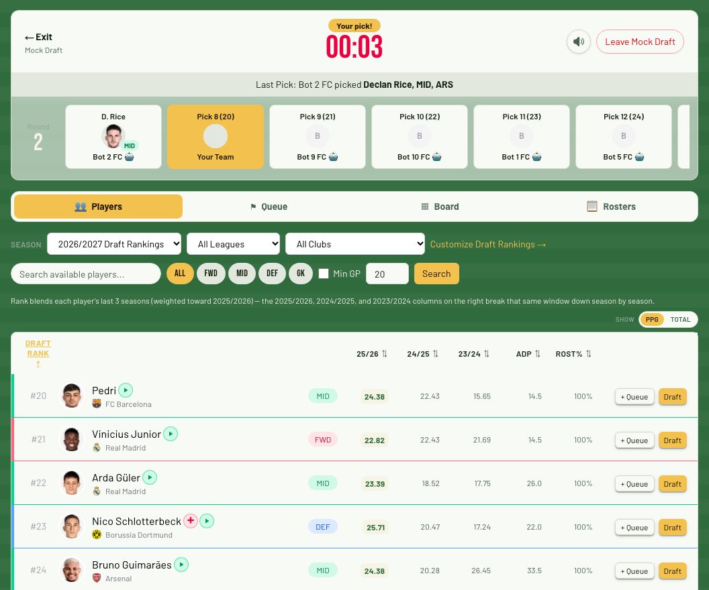709x590 pixels.
Task: Click Leave Mock Draft button
Action: [x=640, y=42]
